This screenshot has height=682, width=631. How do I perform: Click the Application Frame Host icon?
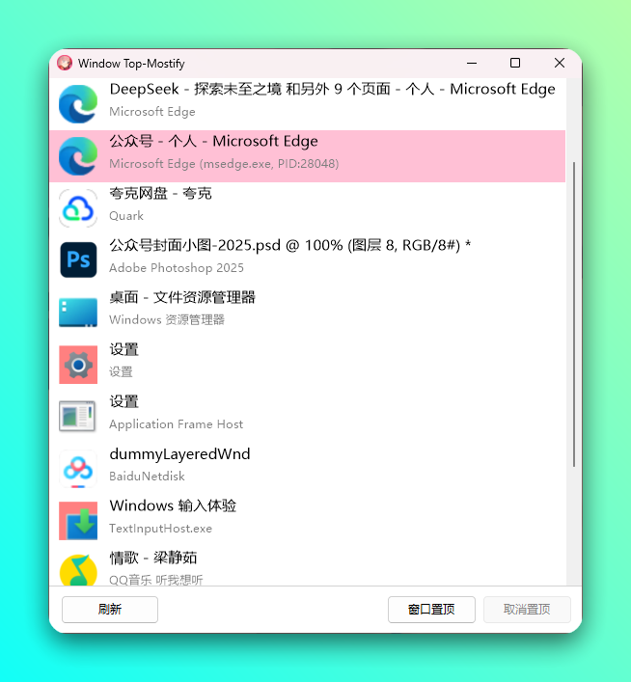pos(77,417)
